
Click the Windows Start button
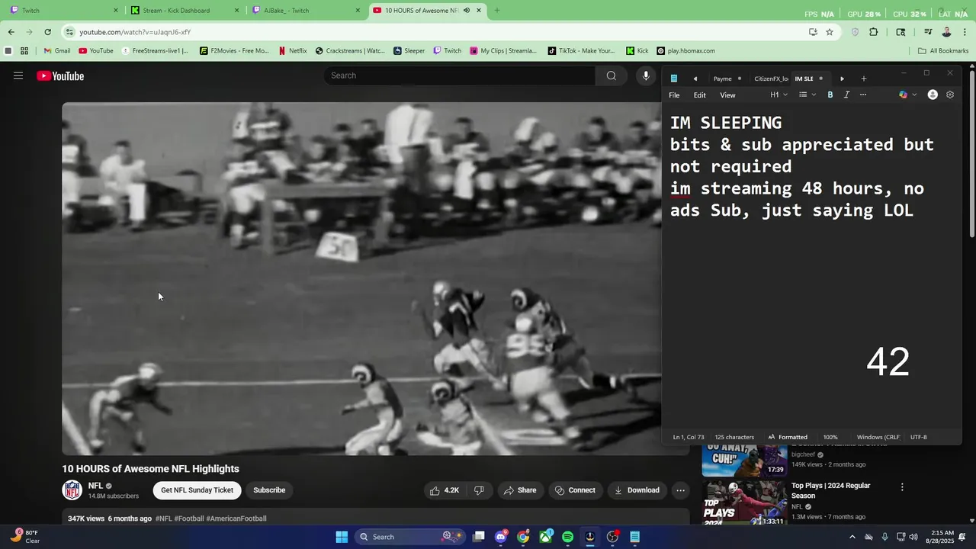pyautogui.click(x=342, y=537)
